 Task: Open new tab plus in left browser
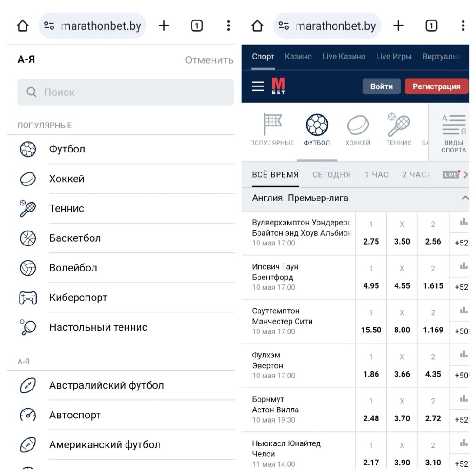tap(164, 26)
